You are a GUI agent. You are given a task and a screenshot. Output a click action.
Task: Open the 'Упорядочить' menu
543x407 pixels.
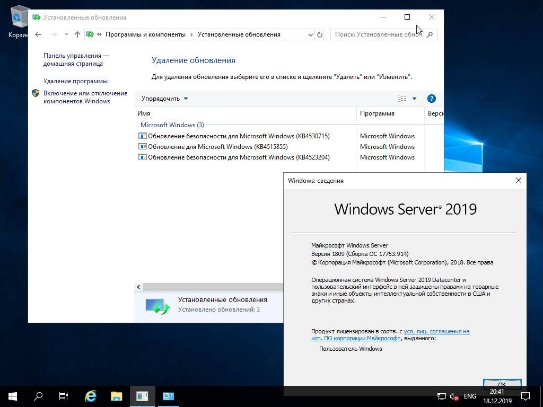click(x=164, y=99)
